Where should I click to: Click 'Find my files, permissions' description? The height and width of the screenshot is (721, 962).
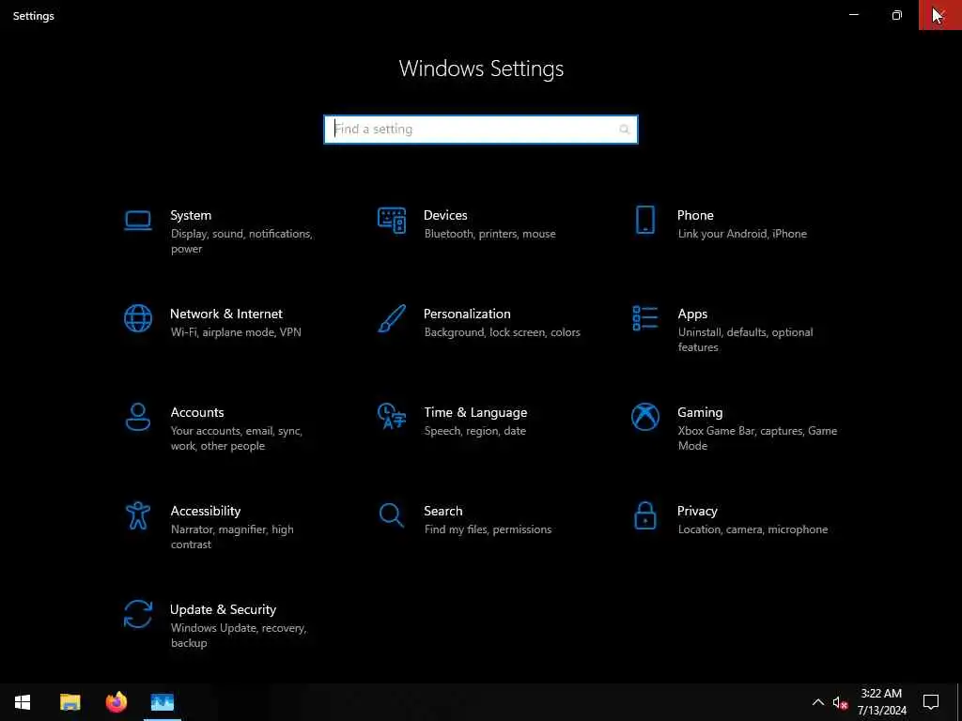click(488, 529)
